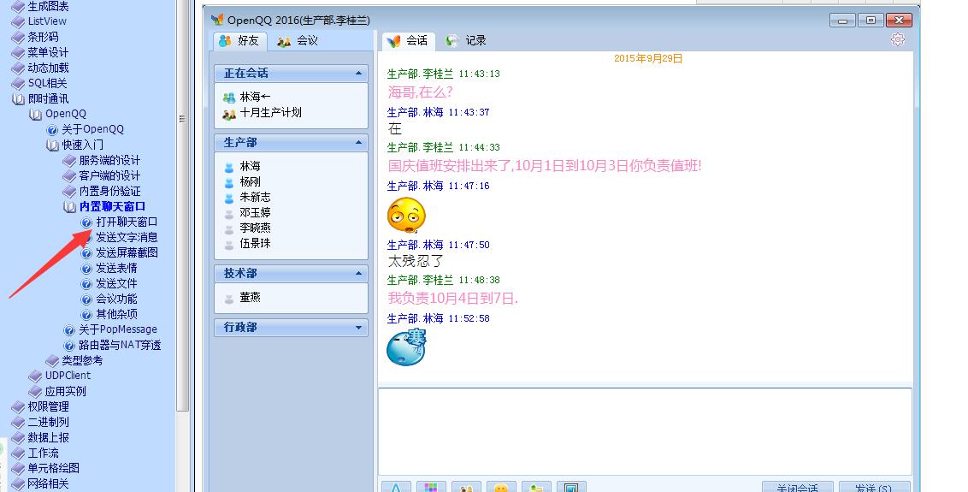The image size is (968, 492).
Task: Open 其他杂项 help topic
Action: point(116,314)
